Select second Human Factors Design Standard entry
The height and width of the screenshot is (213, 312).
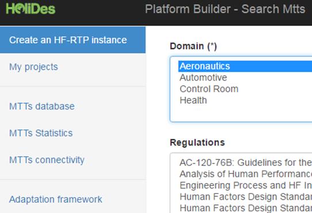[x=245, y=208]
